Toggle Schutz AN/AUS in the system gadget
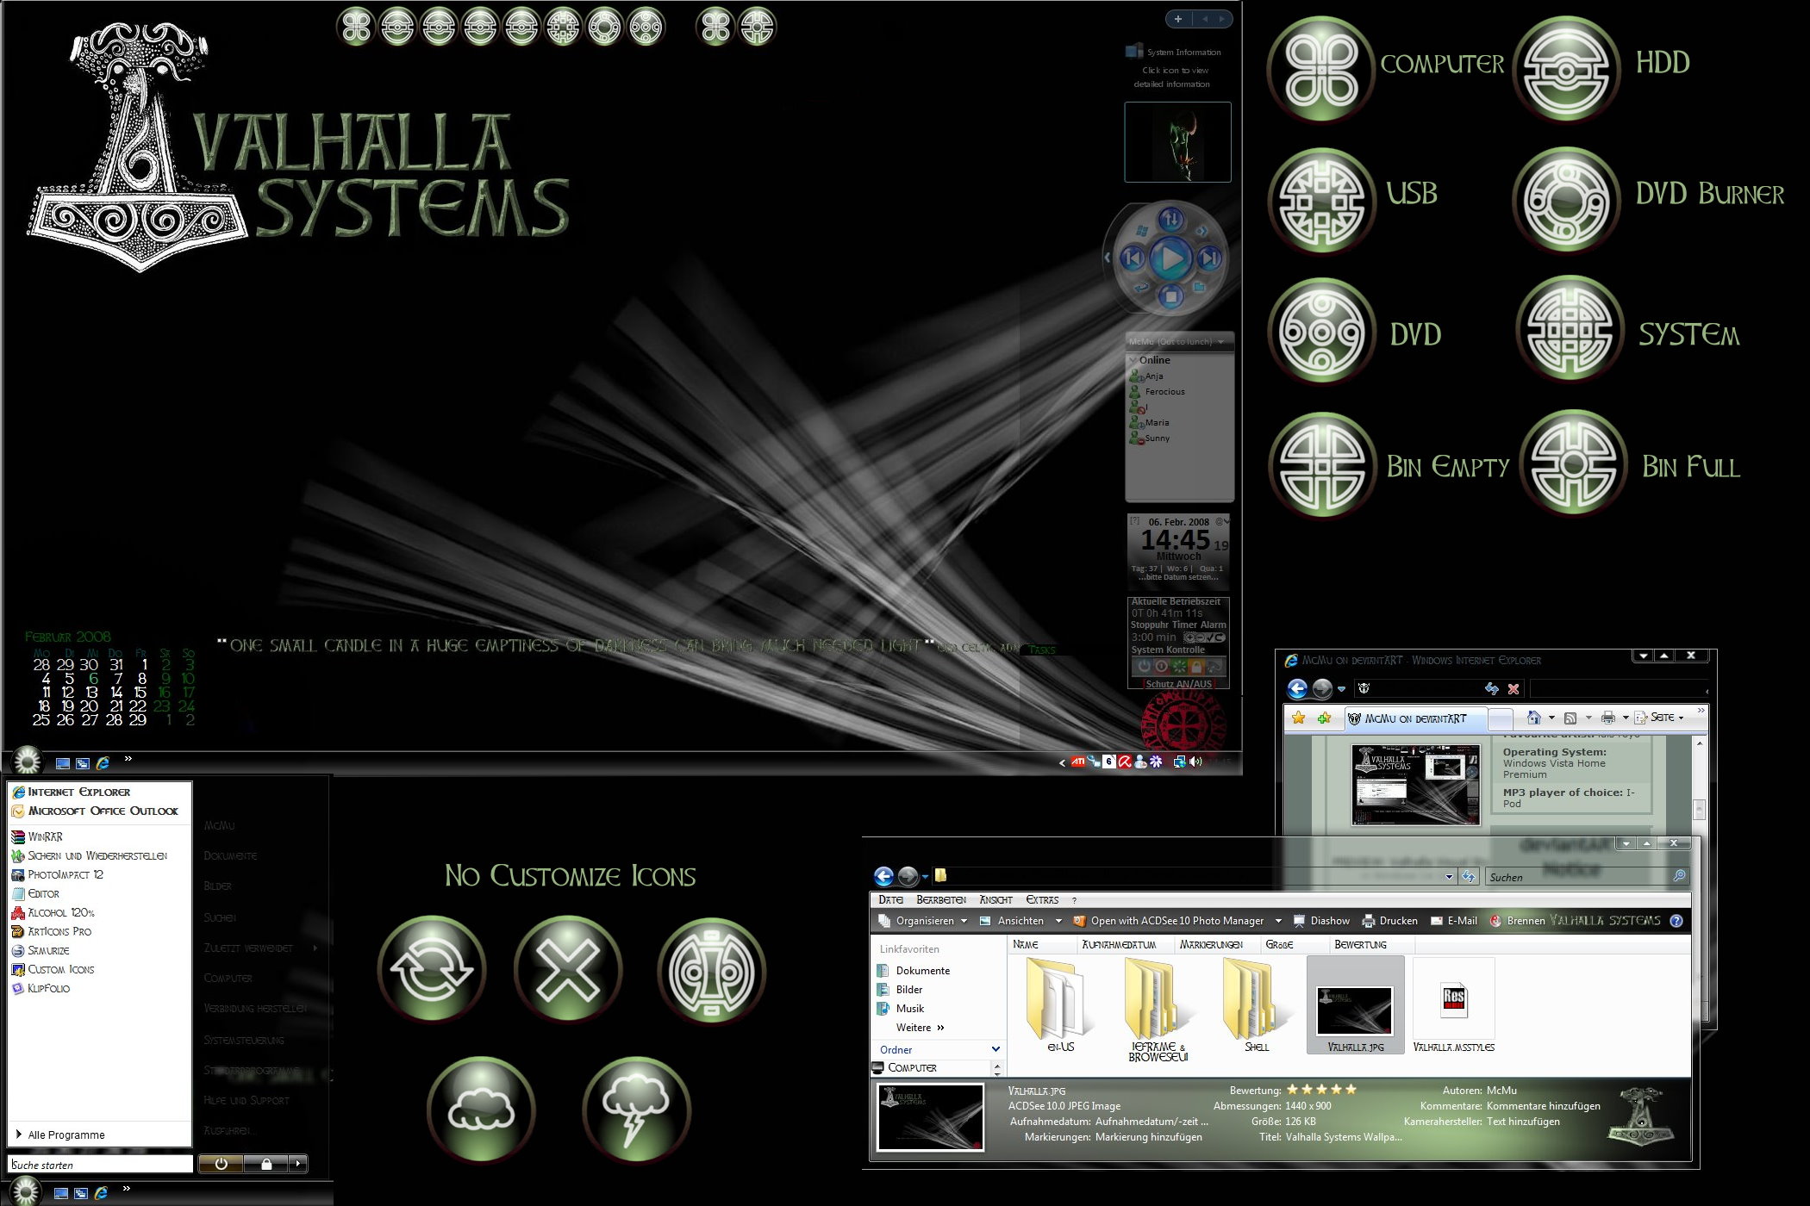Image resolution: width=1810 pixels, height=1206 pixels. [x=1178, y=684]
